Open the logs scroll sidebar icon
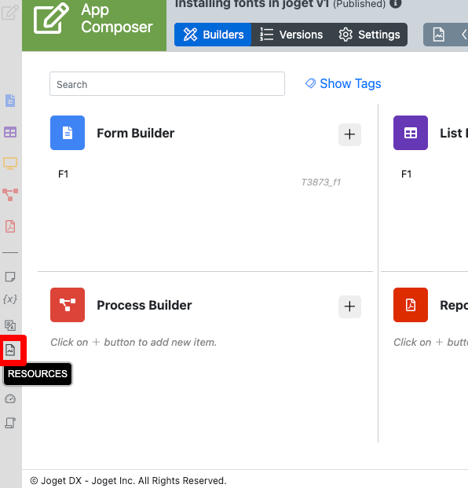468x488 pixels. click(x=10, y=423)
